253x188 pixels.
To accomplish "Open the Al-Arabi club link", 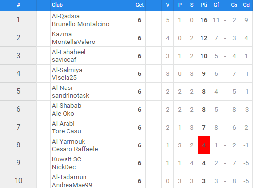I will [x=63, y=124].
